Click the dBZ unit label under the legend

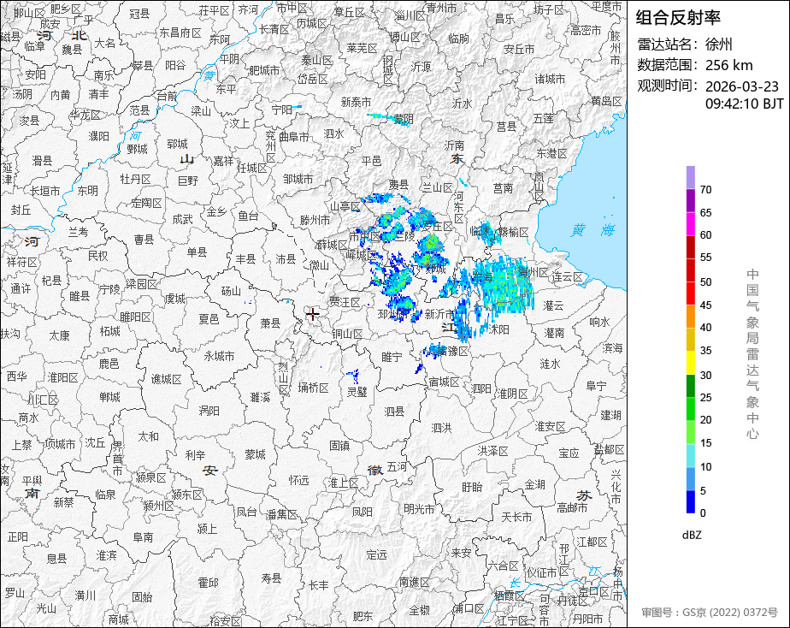coord(691,536)
